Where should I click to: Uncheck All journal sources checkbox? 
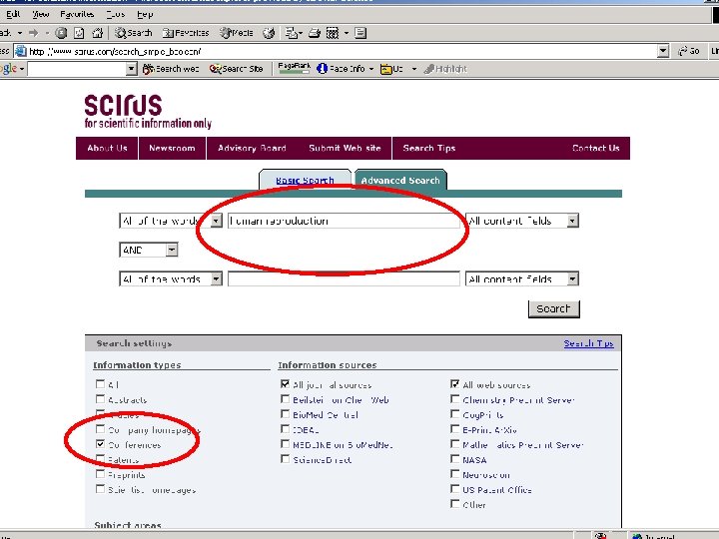coord(285,383)
